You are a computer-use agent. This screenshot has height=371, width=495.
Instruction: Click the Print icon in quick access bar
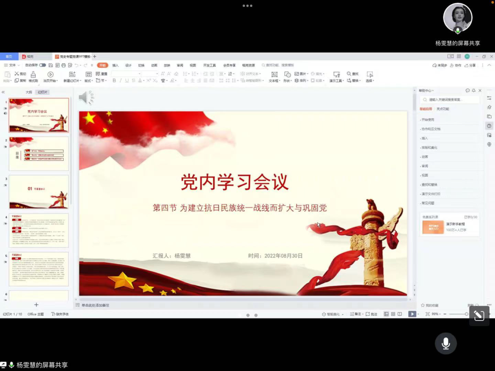coord(63,65)
